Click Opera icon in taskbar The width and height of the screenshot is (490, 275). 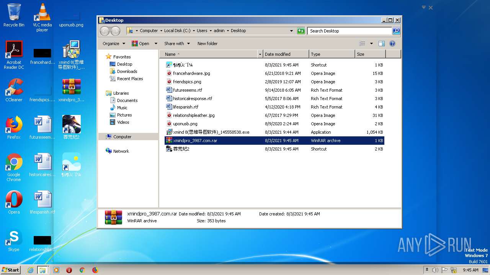pyautogui.click(x=69, y=270)
